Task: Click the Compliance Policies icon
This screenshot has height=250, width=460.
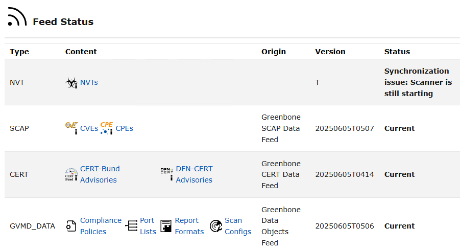Action: tap(71, 226)
